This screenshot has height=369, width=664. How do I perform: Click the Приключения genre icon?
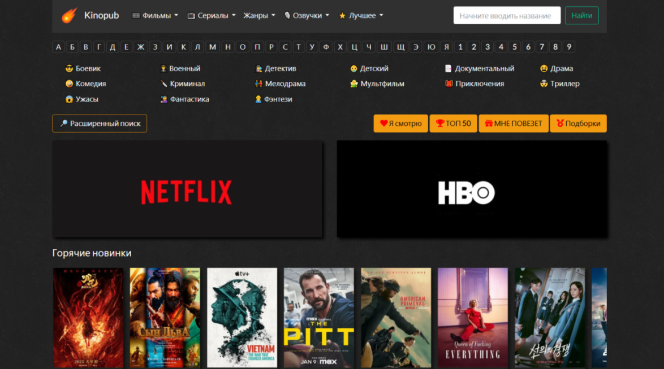(449, 84)
